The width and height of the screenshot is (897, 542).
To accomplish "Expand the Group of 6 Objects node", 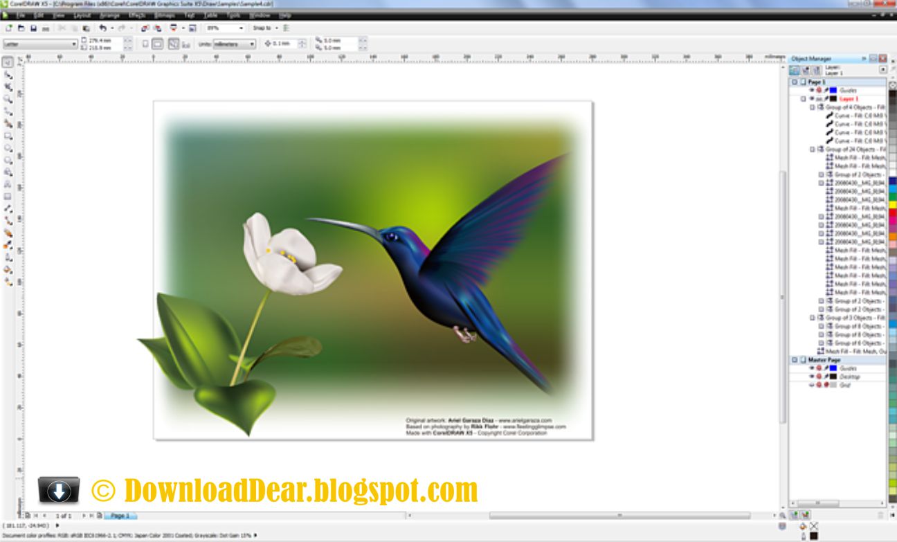I will click(x=822, y=343).
